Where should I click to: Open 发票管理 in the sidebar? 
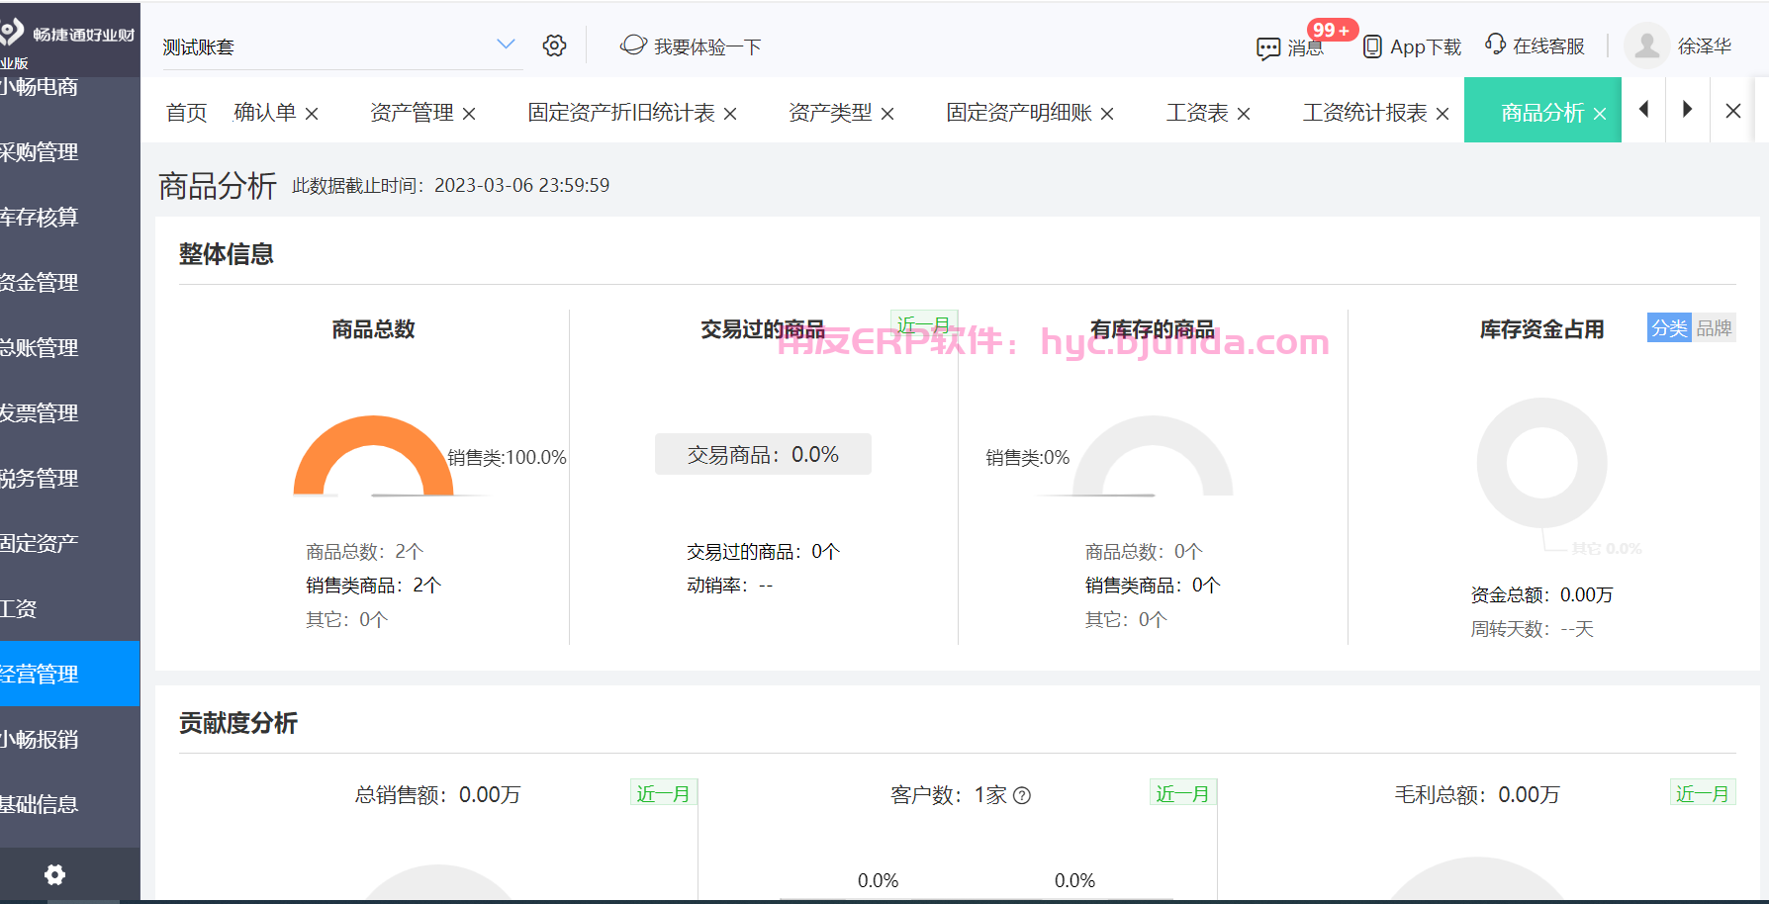[x=69, y=412]
